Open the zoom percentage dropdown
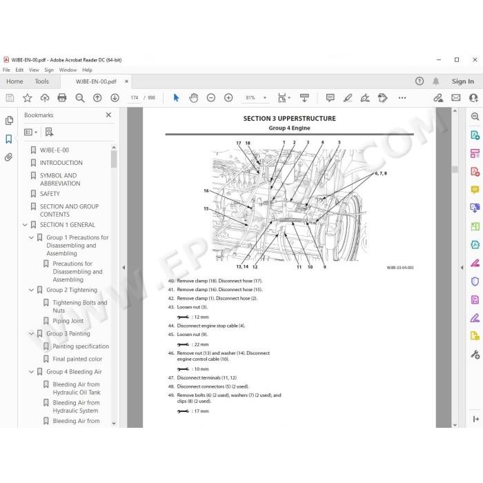This screenshot has height=483, width=483. click(265, 98)
